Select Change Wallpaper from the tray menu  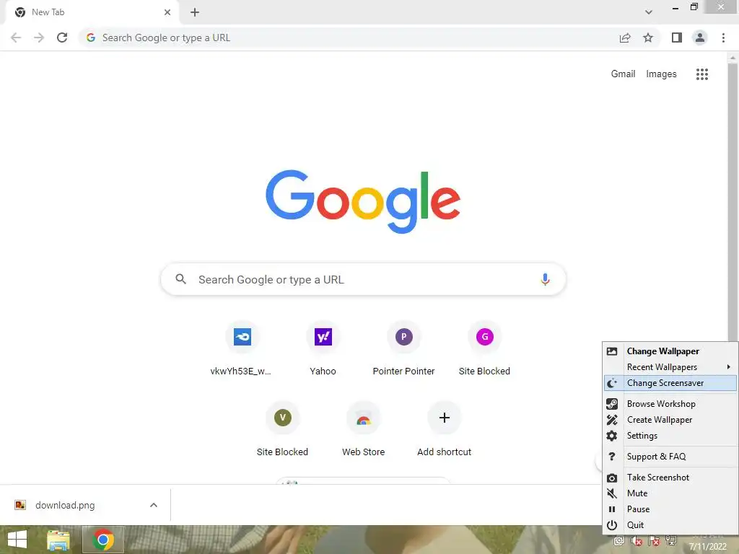tap(670, 351)
